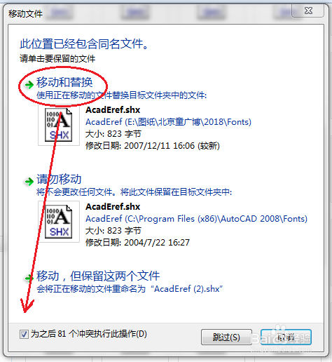Click the lower AcadEref.shx dated 2004/7/22
This screenshot has width=332, height=362.
113,206
